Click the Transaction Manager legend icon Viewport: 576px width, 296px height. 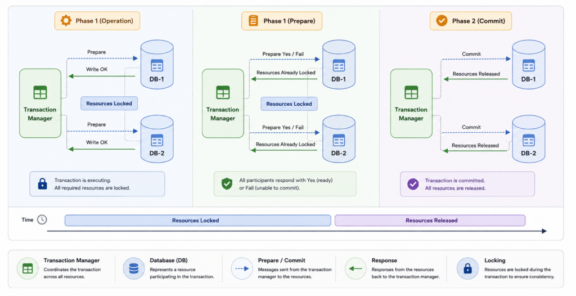28,268
